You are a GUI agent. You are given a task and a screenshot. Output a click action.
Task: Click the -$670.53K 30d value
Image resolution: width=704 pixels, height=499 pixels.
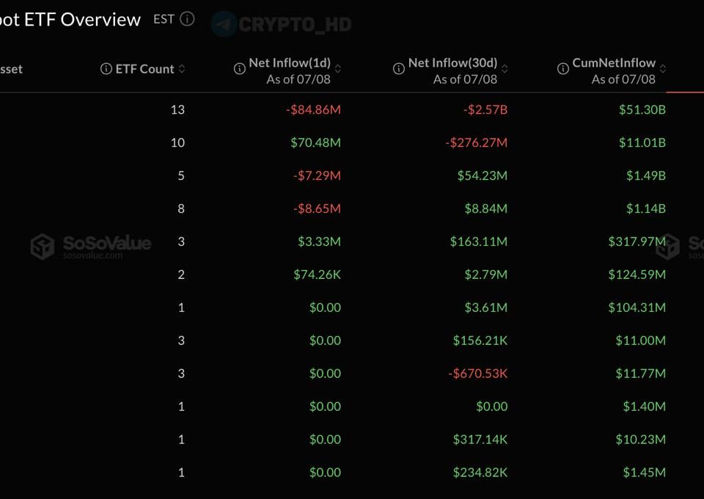coord(477,374)
